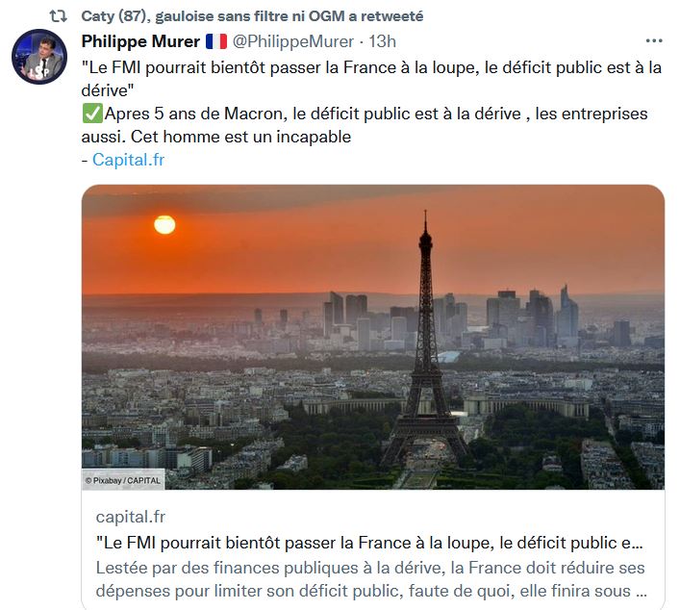680x610 pixels.
Task: Open Philippe Murer's profile picture
Action: [38, 57]
